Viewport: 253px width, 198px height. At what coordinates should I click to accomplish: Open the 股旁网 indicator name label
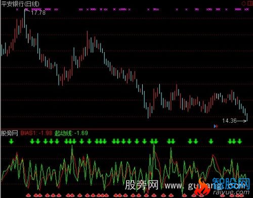10,133
